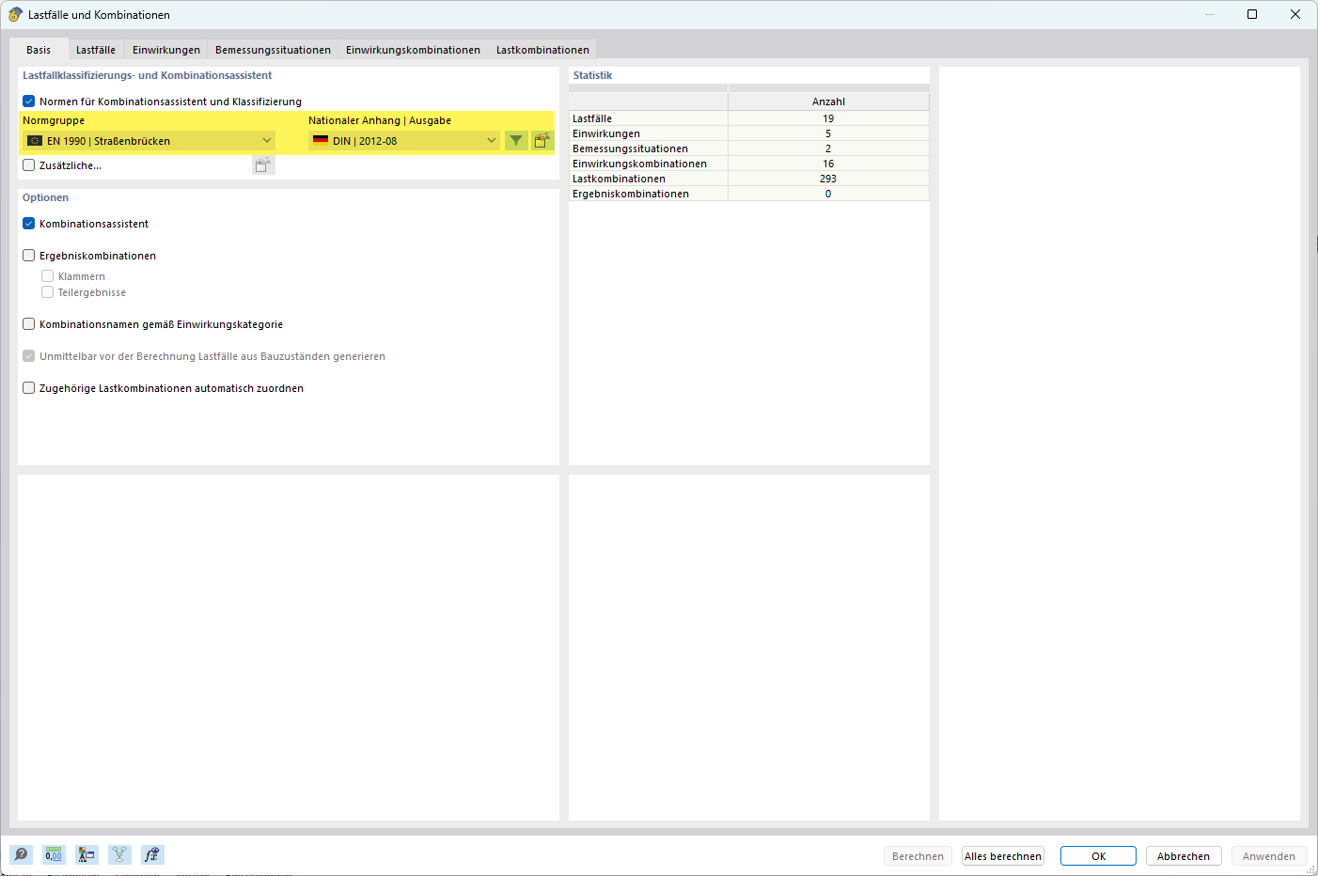Enable the Ergebniskombinationen checkbox
Viewport: 1318px width, 876px height.
coord(29,256)
